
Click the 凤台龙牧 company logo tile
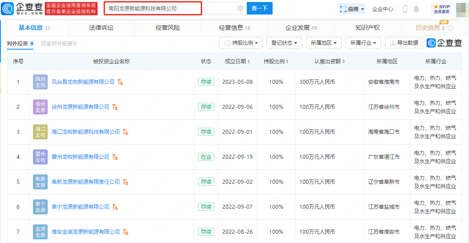click(40, 82)
